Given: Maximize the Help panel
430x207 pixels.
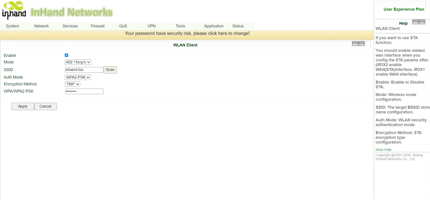Looking at the screenshot, I should tap(422, 22).
